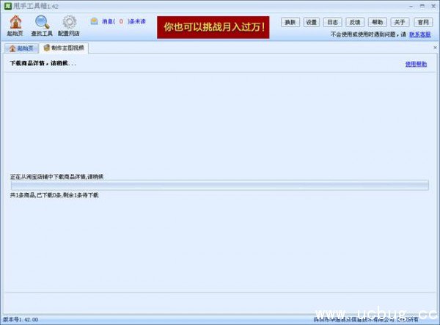Open the 联系客服 link
The height and width of the screenshot is (325, 440).
(419, 34)
